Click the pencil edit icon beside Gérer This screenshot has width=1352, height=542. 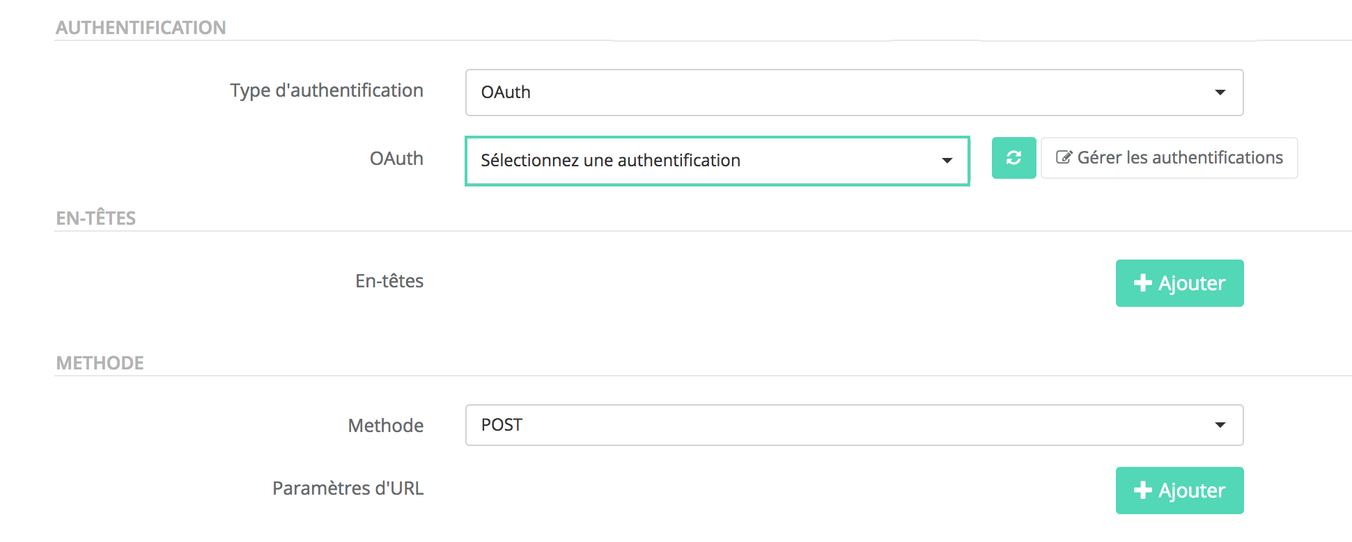point(1064,157)
